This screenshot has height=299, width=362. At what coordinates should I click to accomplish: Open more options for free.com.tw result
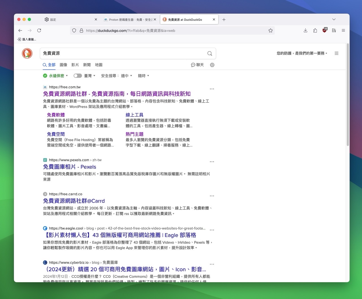point(212,89)
